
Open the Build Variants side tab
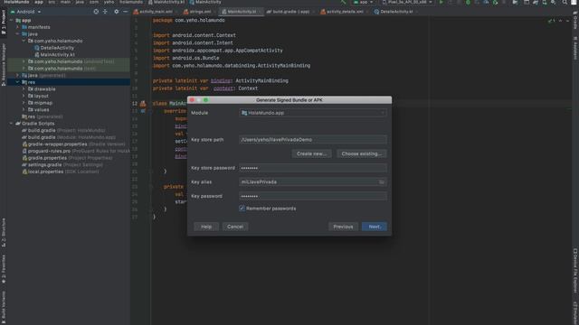[4, 308]
